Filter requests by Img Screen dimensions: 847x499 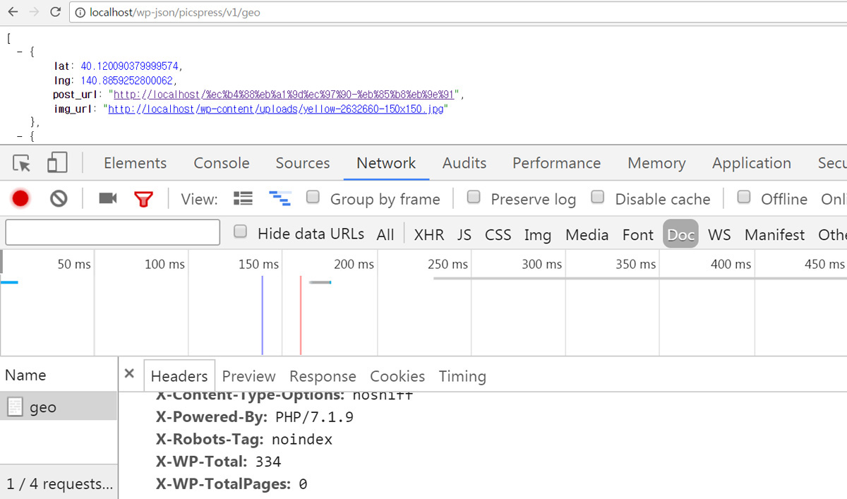coord(538,235)
